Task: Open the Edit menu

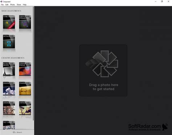Action: [7, 5]
